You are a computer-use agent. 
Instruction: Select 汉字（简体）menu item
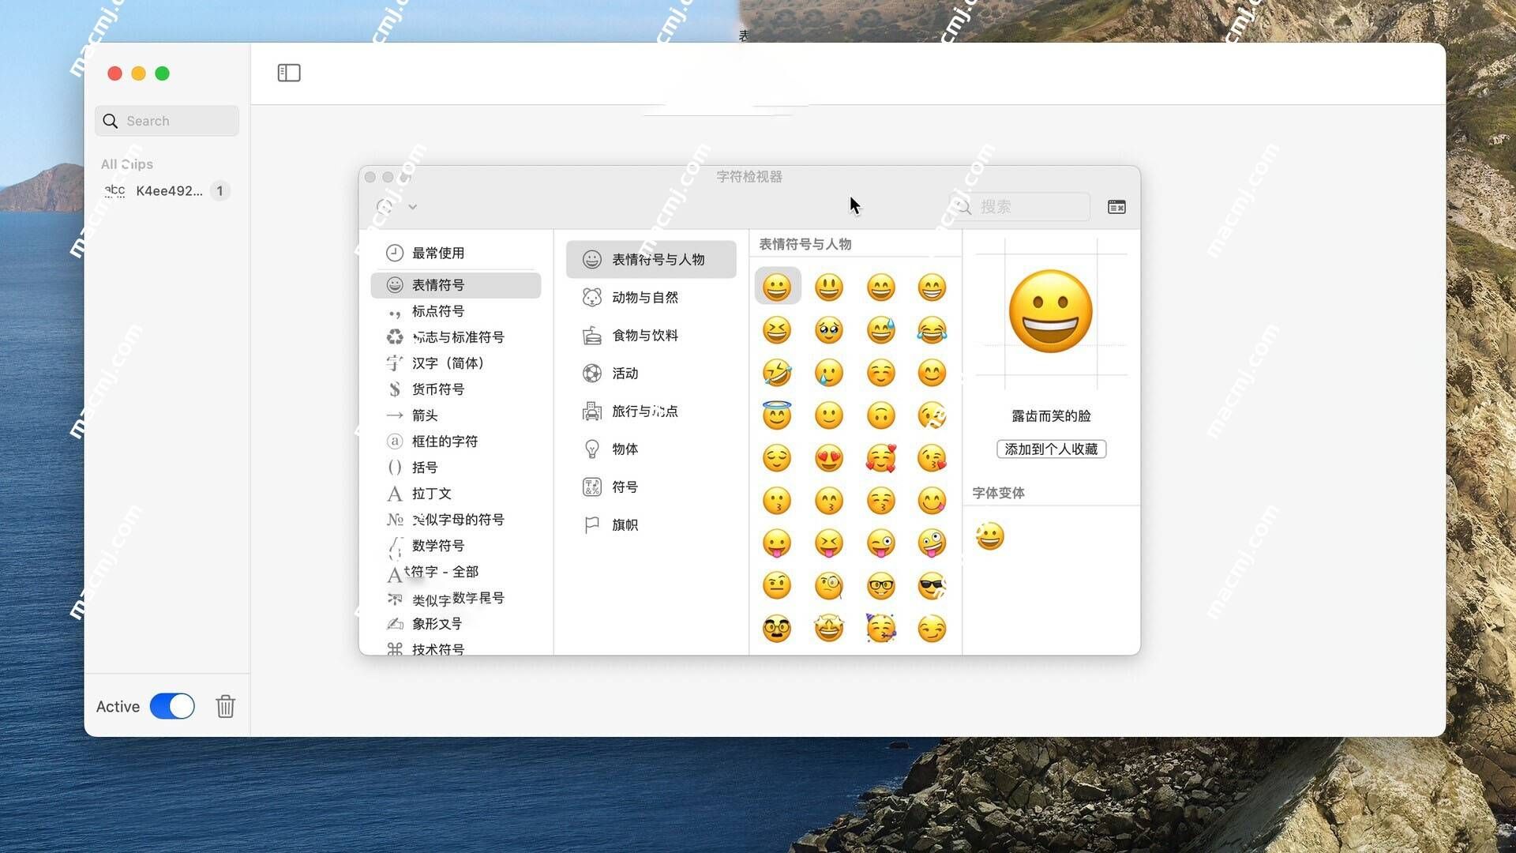[x=452, y=363]
